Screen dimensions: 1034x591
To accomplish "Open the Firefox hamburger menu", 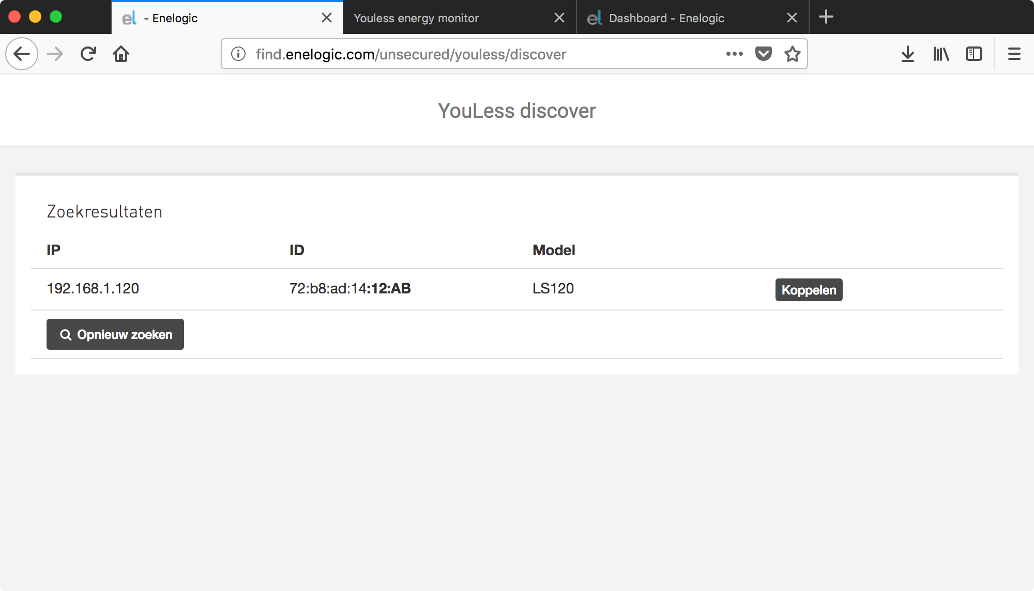I will pos(1014,54).
